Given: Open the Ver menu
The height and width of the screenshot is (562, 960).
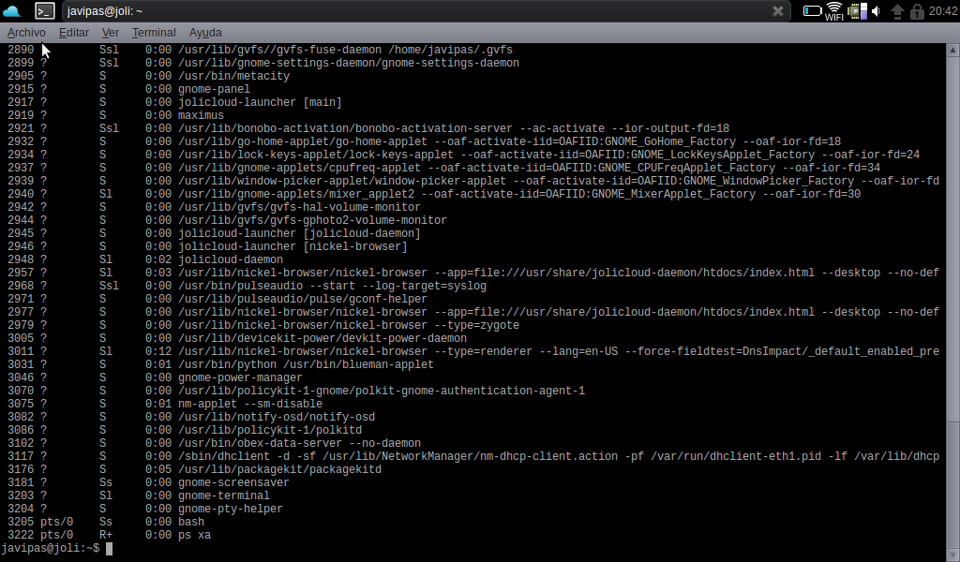Looking at the screenshot, I should [111, 33].
